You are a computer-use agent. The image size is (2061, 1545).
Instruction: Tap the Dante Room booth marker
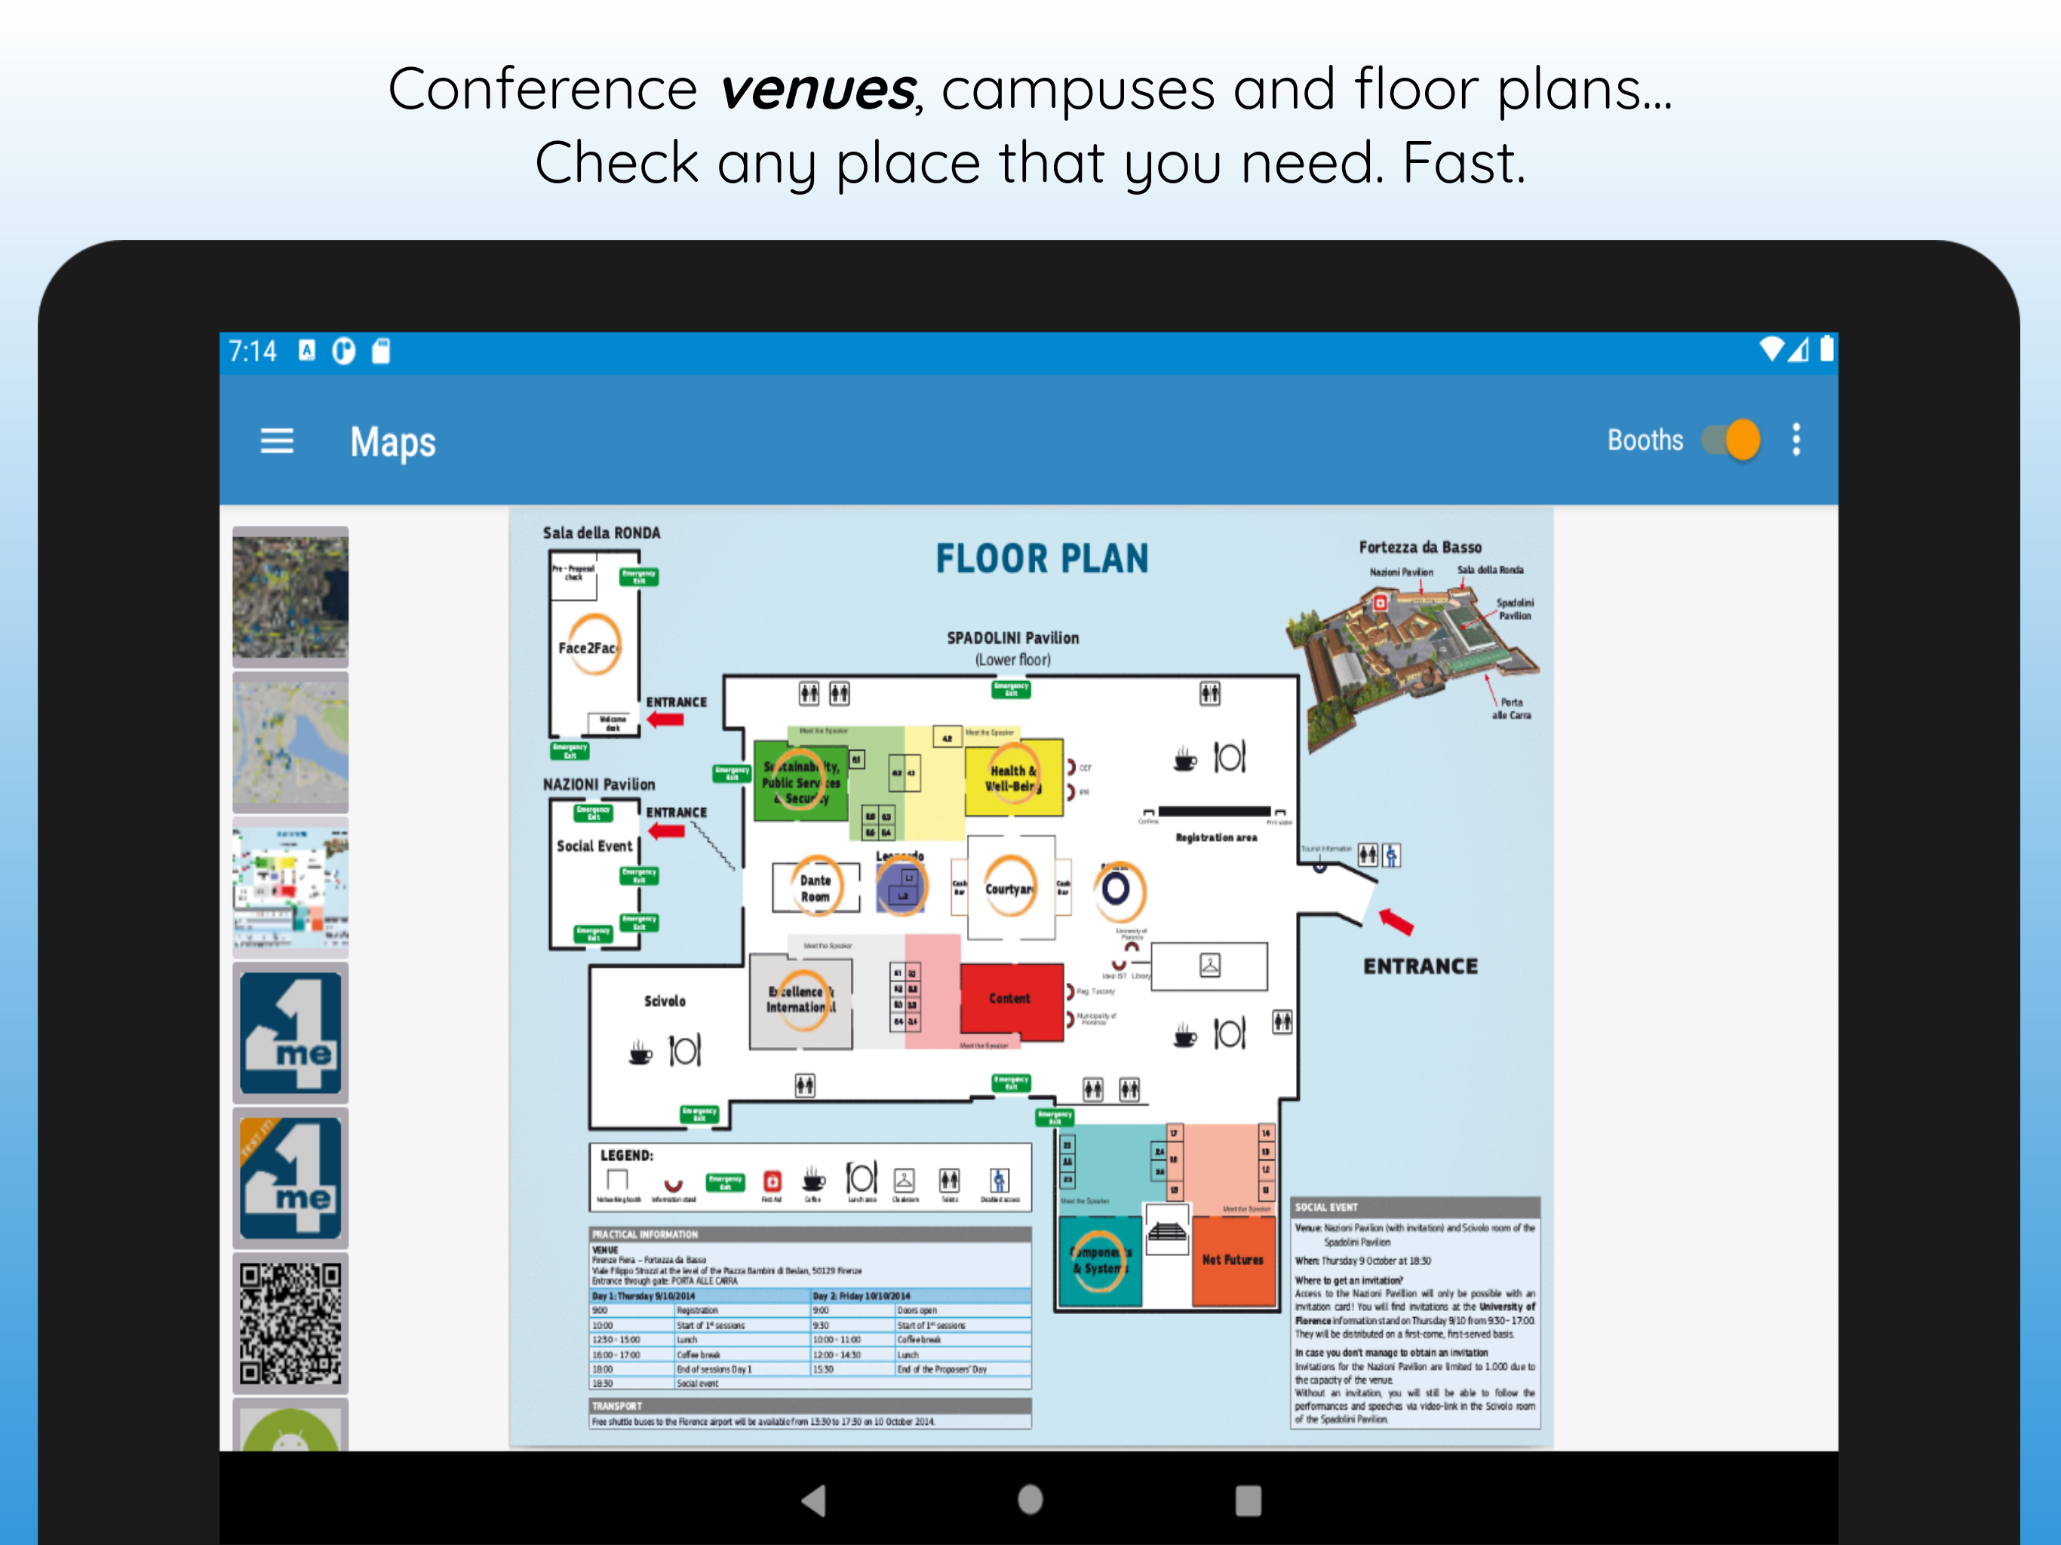[x=816, y=886]
